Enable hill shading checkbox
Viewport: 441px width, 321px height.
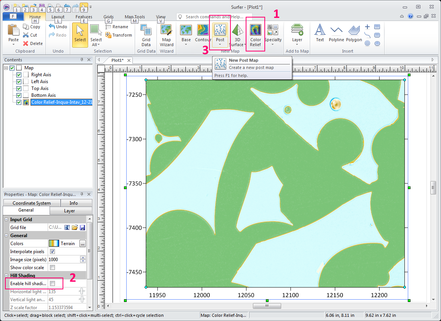click(x=53, y=283)
